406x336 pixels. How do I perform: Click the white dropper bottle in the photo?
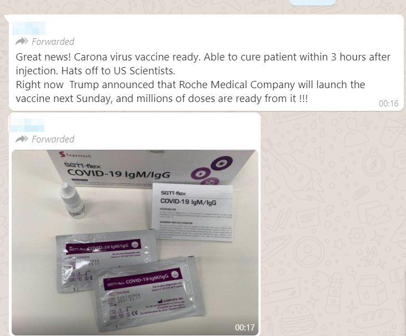(72, 201)
